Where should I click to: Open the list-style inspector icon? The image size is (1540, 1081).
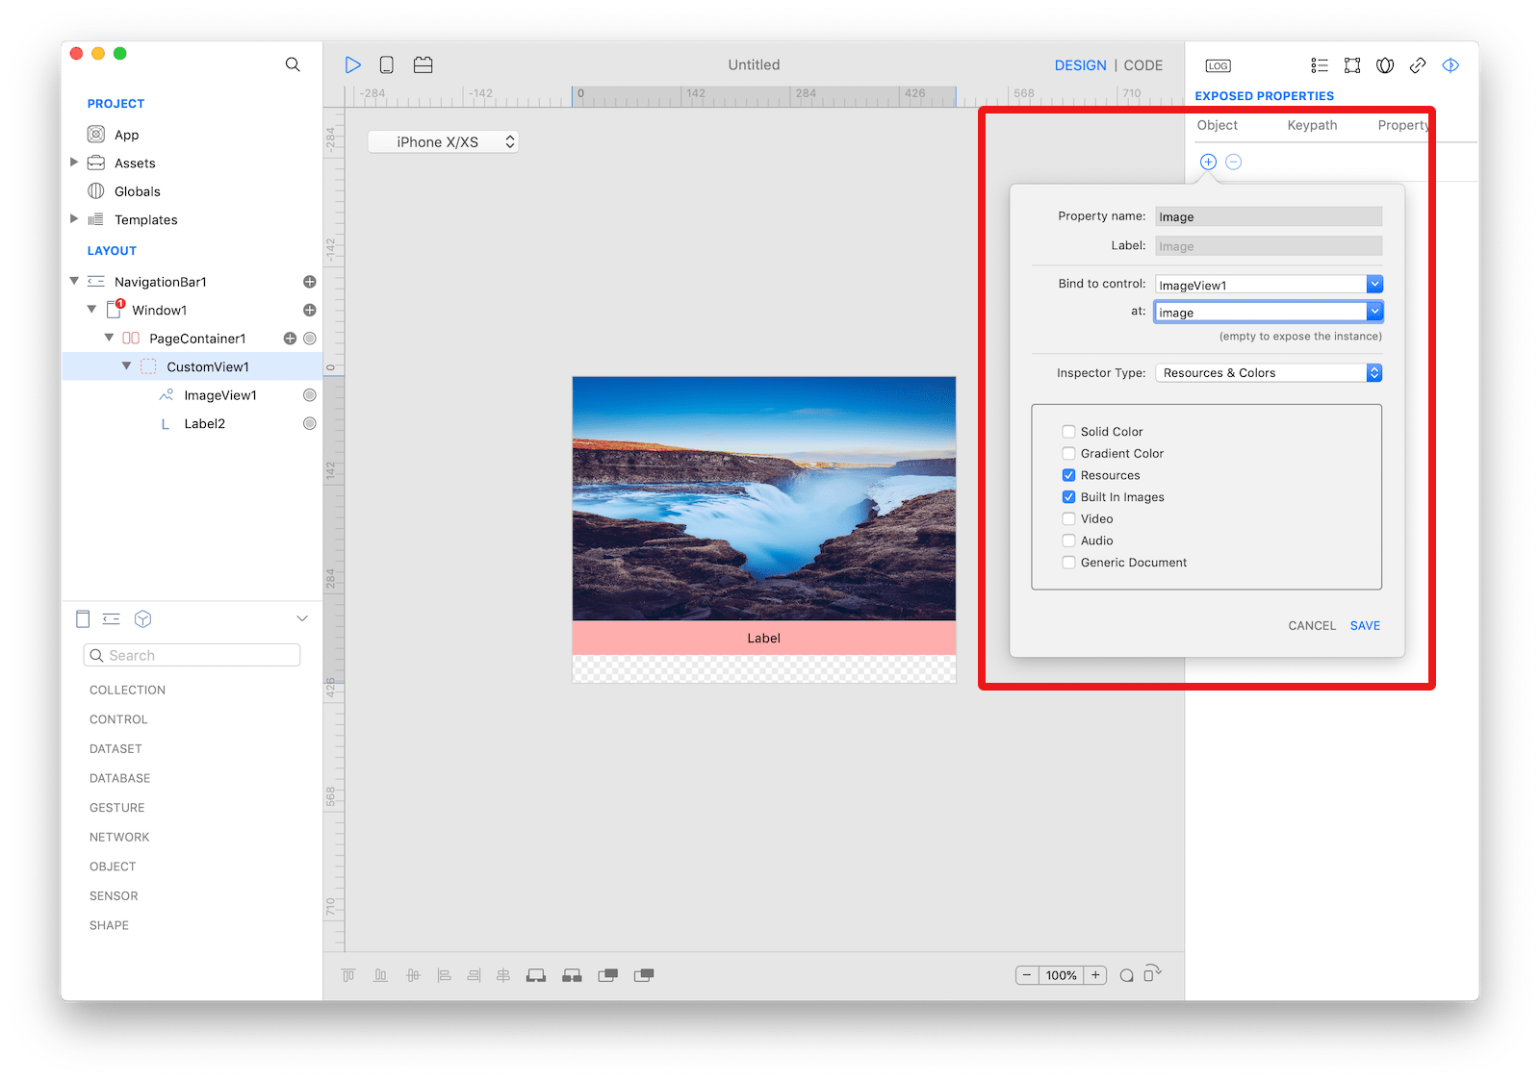pyautogui.click(x=1319, y=65)
